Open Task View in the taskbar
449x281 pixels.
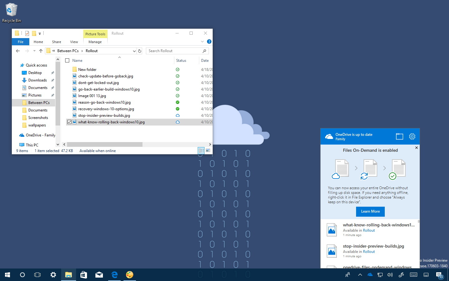coord(37,275)
